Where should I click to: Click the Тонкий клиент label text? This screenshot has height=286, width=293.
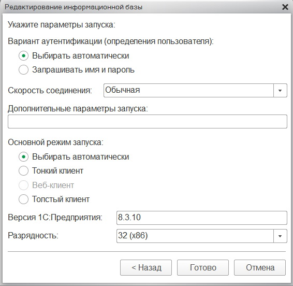(58, 171)
